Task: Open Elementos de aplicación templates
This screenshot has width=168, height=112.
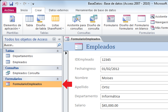Action: 12,22
